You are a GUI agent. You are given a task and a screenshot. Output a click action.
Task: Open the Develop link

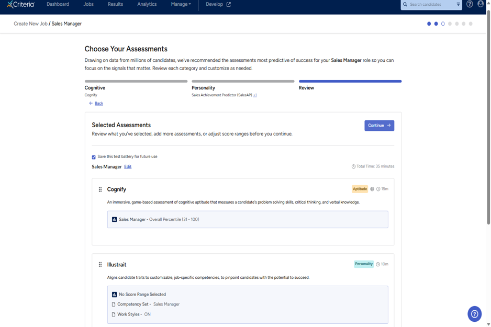coord(214,4)
